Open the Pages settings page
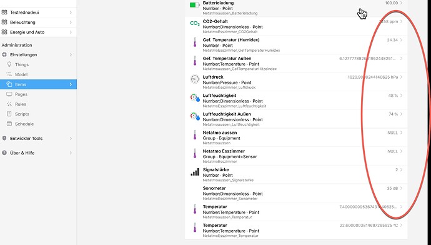This screenshot has height=245, width=431. tap(39, 94)
